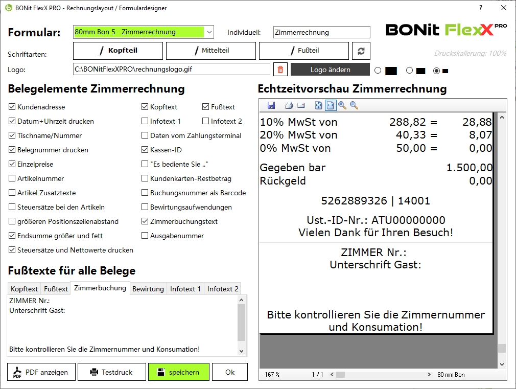Enable the Ausgabenummer checkbox
Image resolution: width=516 pixels, height=389 pixels.
point(145,236)
